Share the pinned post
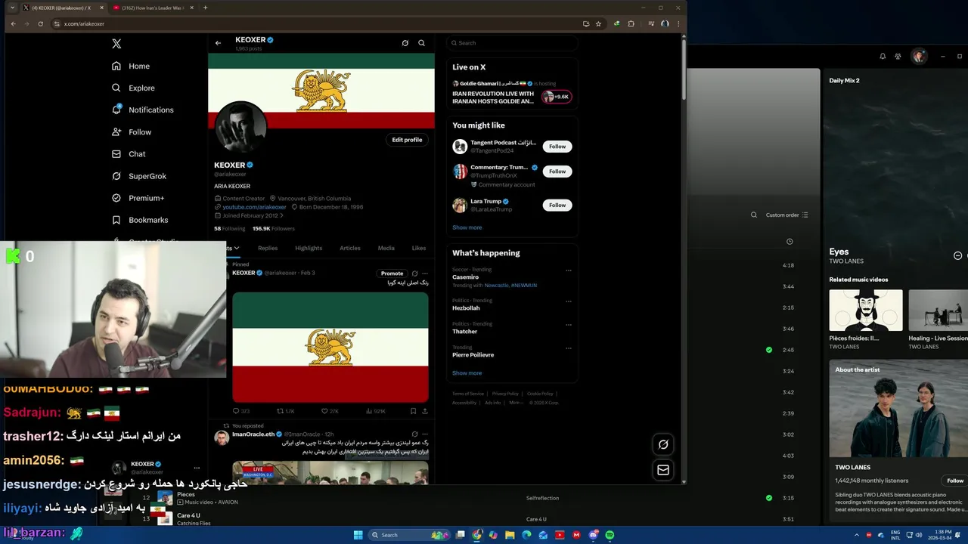The width and height of the screenshot is (968, 544). (424, 411)
